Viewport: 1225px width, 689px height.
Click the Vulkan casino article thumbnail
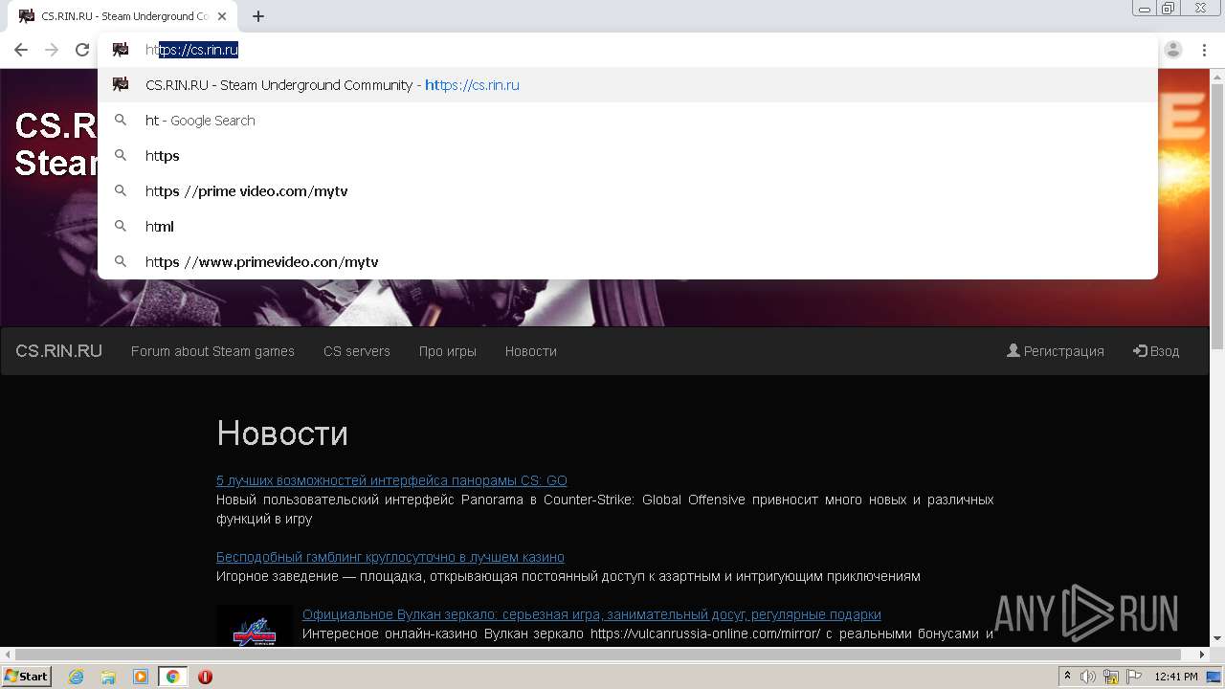pos(255,626)
